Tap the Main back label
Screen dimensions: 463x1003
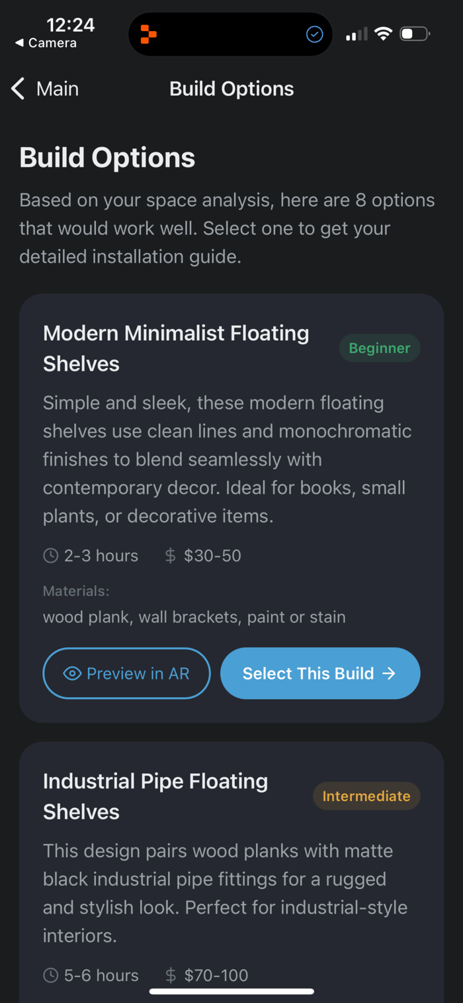tap(58, 89)
